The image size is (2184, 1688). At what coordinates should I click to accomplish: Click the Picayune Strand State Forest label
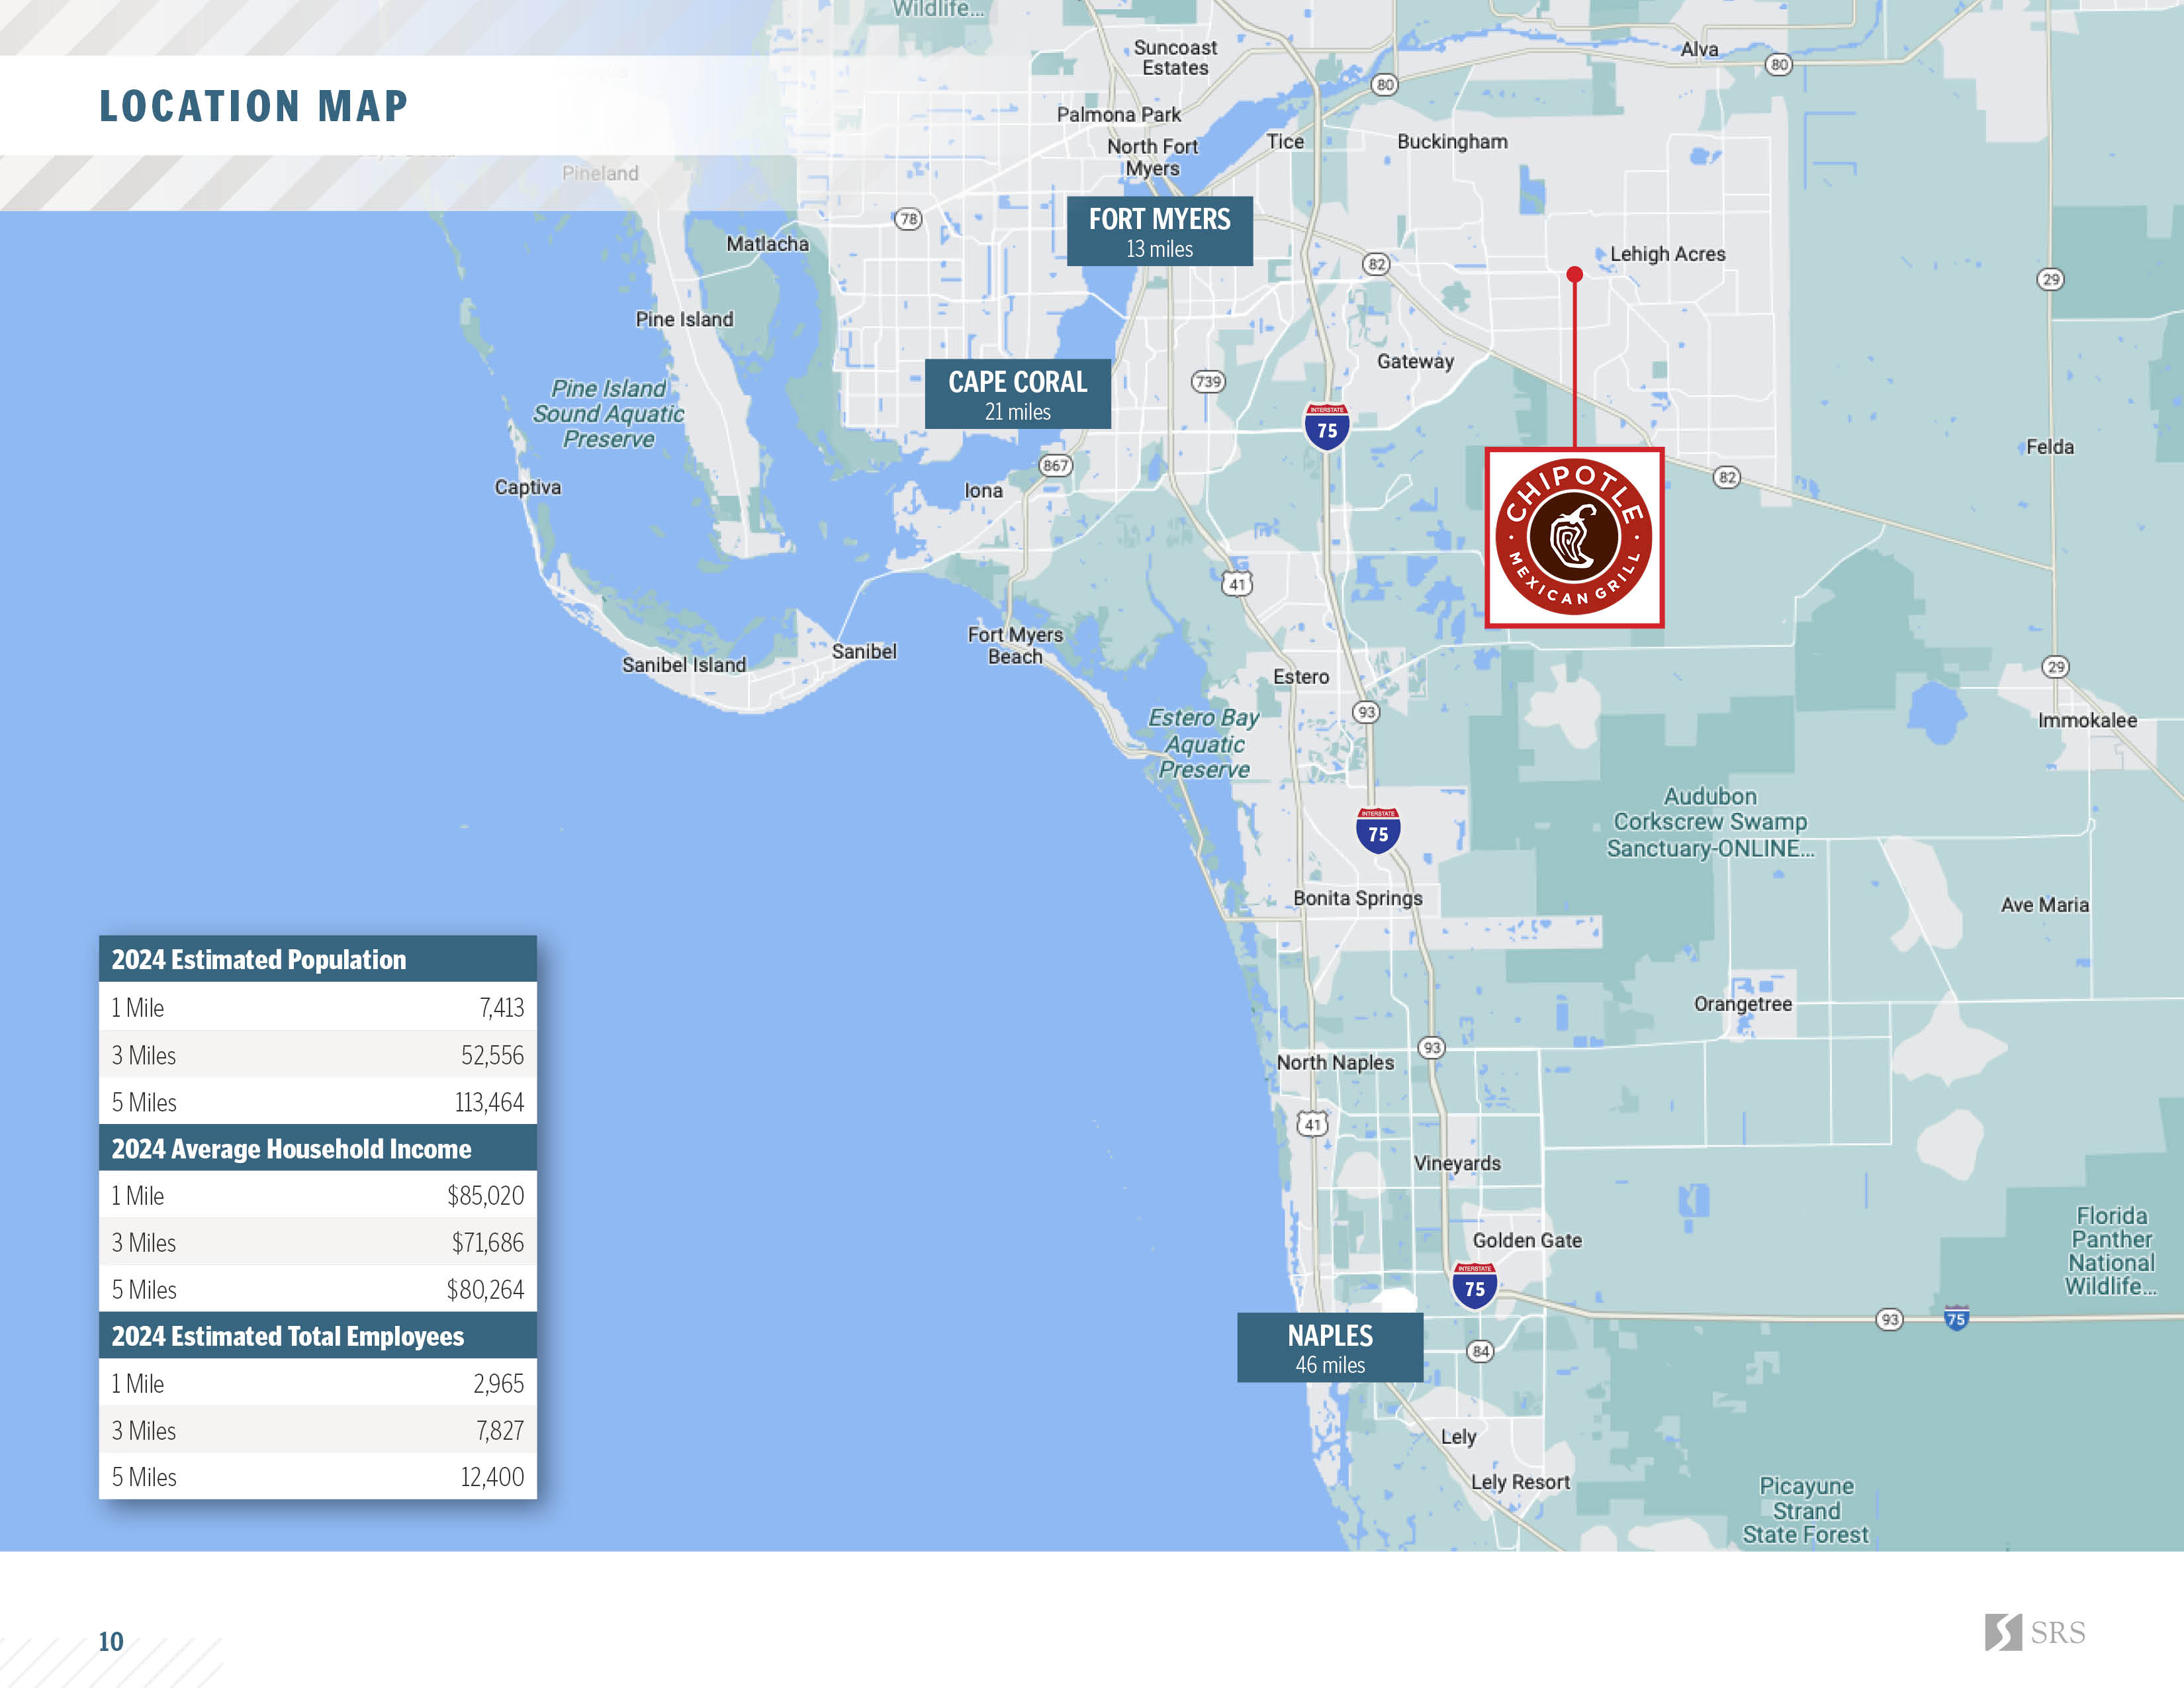(1806, 1510)
